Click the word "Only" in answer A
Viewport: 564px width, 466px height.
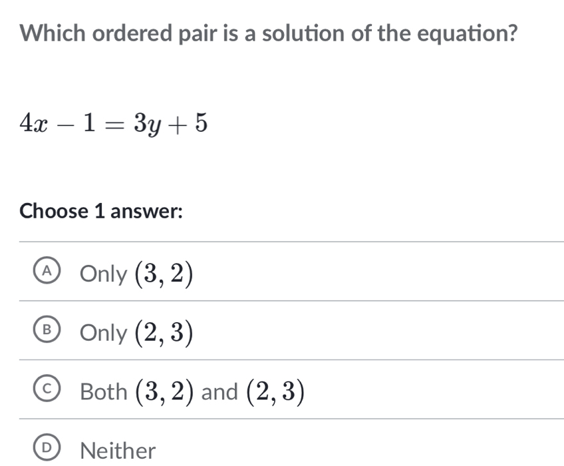click(x=102, y=274)
